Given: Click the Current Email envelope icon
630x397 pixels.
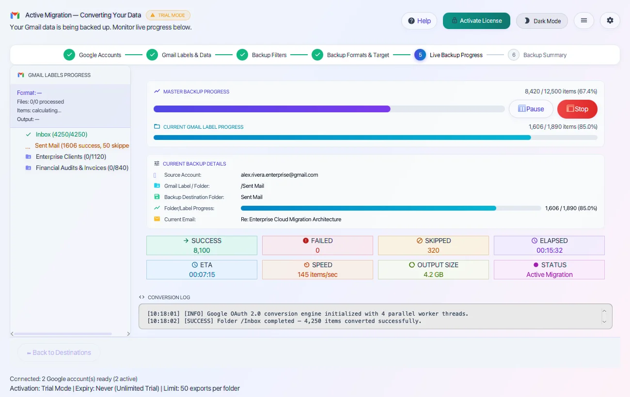Looking at the screenshot, I should pos(157,219).
